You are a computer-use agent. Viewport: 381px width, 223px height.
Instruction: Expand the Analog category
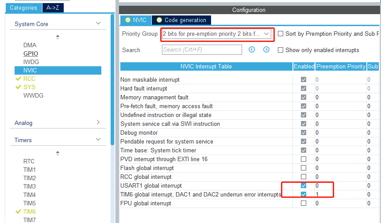click(98, 122)
